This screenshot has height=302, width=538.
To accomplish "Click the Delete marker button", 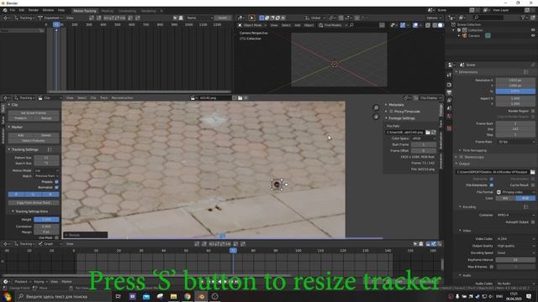I will 46,135.
